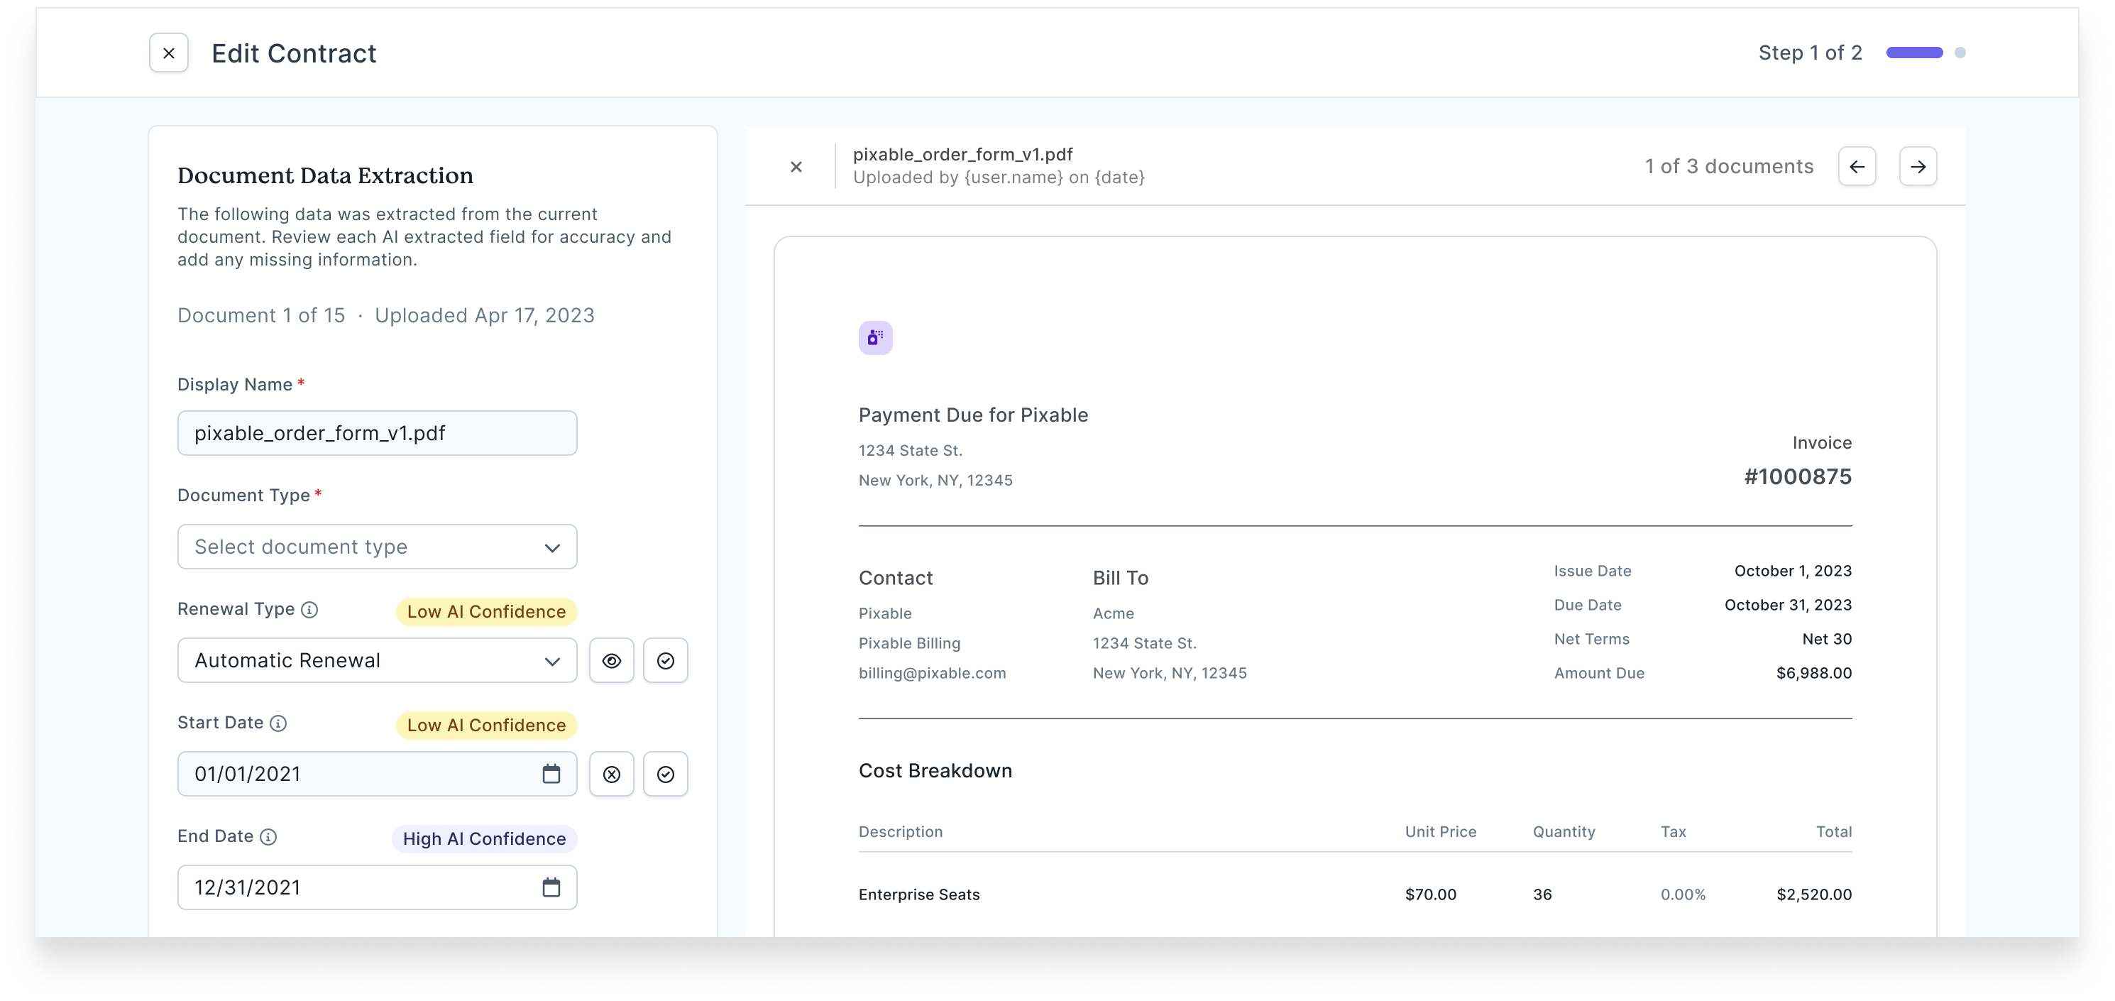Screen dimensions: 2115x1001
Task: Click the purple Pixable logo on the invoice
Action: (875, 337)
